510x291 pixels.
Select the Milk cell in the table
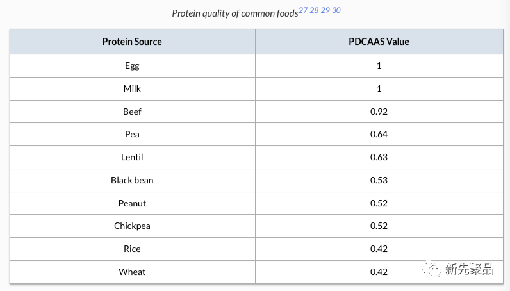(x=132, y=88)
